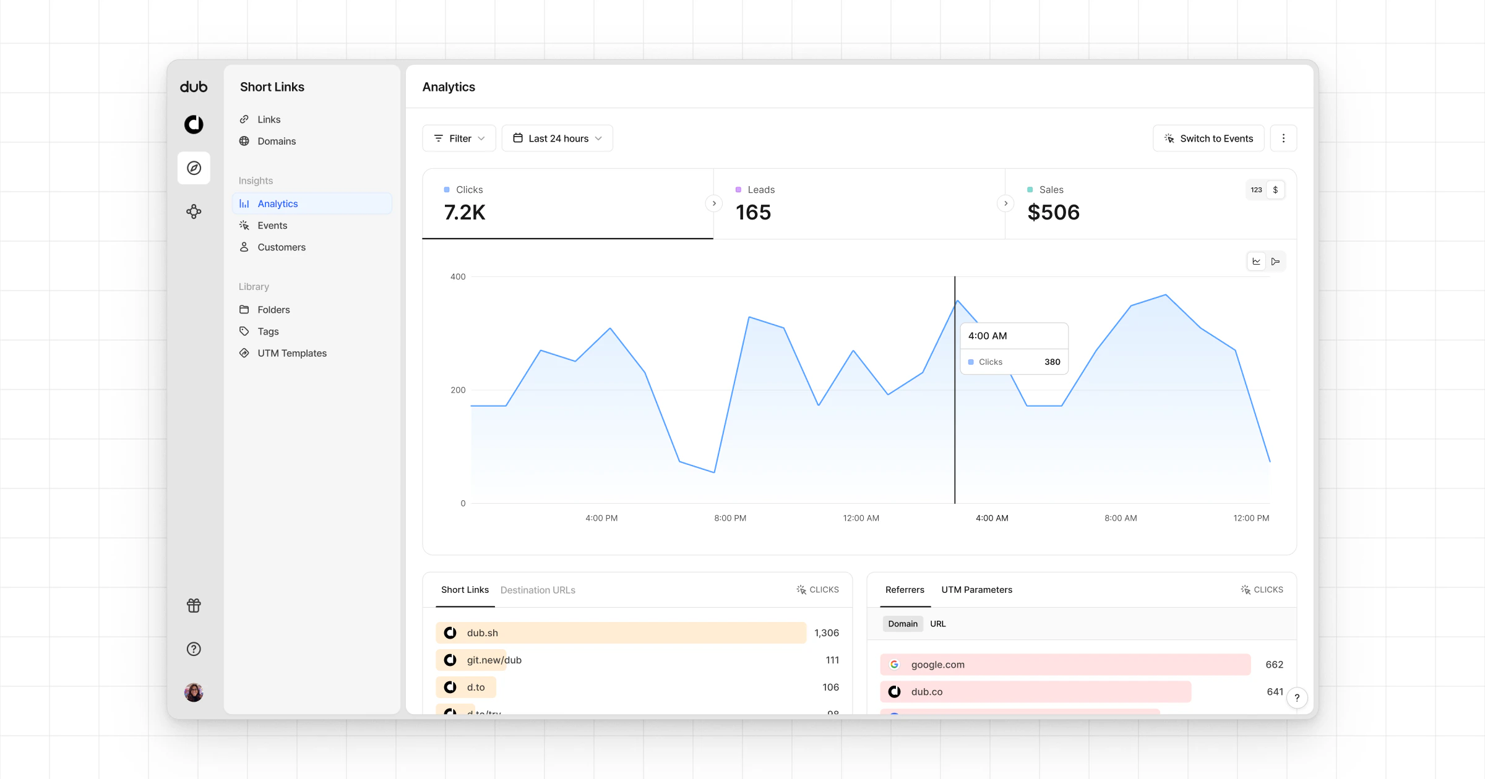The image size is (1485, 779).
Task: Open the help circle icon in sidebar
Action: 194,649
